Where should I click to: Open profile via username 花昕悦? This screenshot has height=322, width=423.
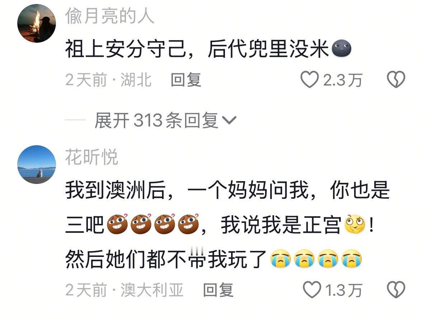pyautogui.click(x=91, y=157)
